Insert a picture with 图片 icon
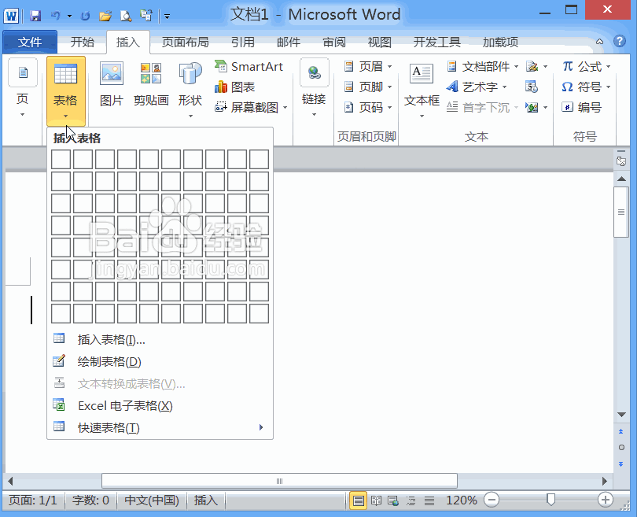Screen dimensions: 637x517 [x=112, y=84]
